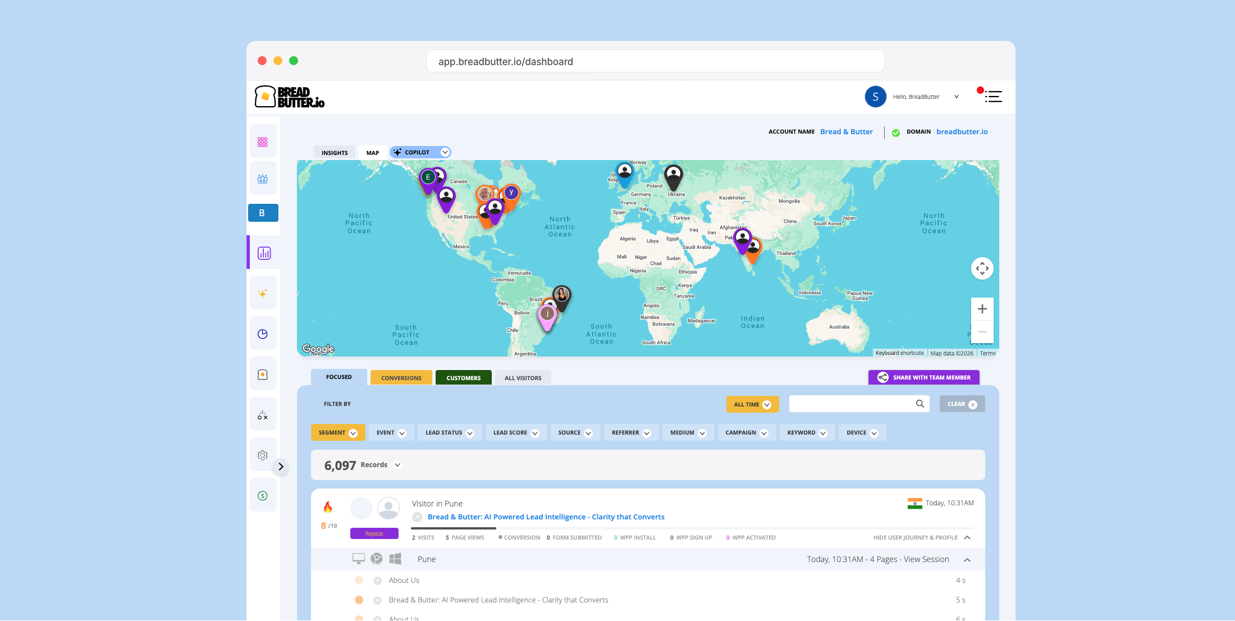Toggle map fullscreen expand control
1235x621 pixels.
pos(982,268)
